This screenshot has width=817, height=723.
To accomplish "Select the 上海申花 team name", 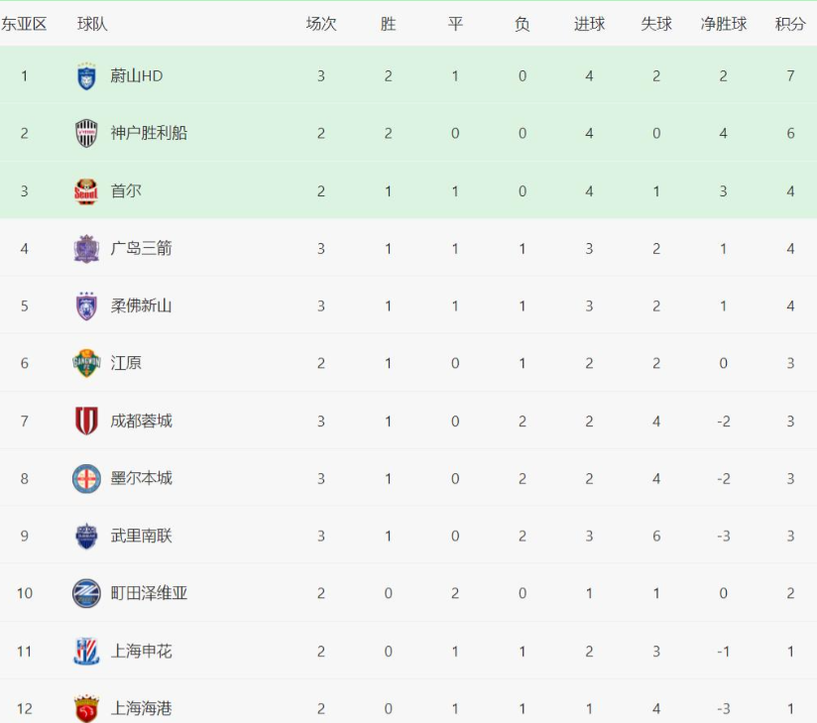I will (x=142, y=652).
